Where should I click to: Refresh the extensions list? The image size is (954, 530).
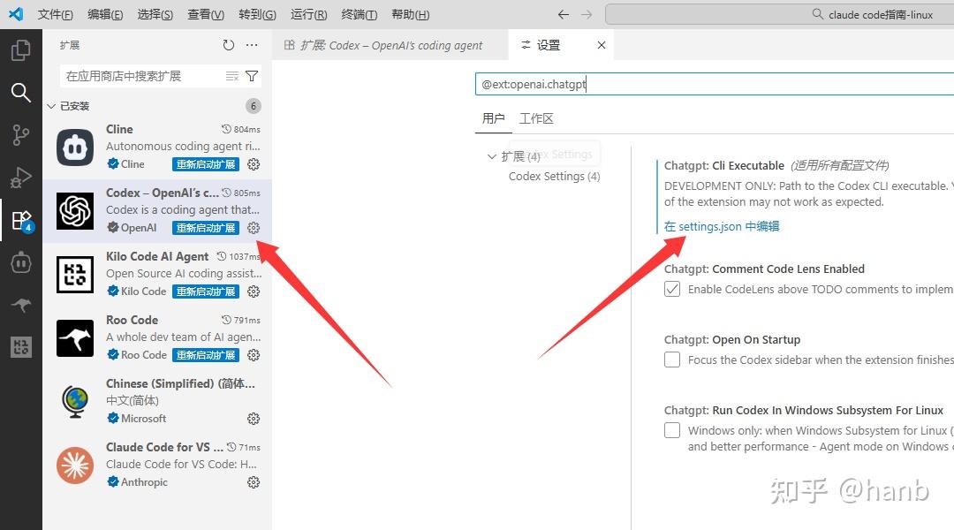point(228,45)
